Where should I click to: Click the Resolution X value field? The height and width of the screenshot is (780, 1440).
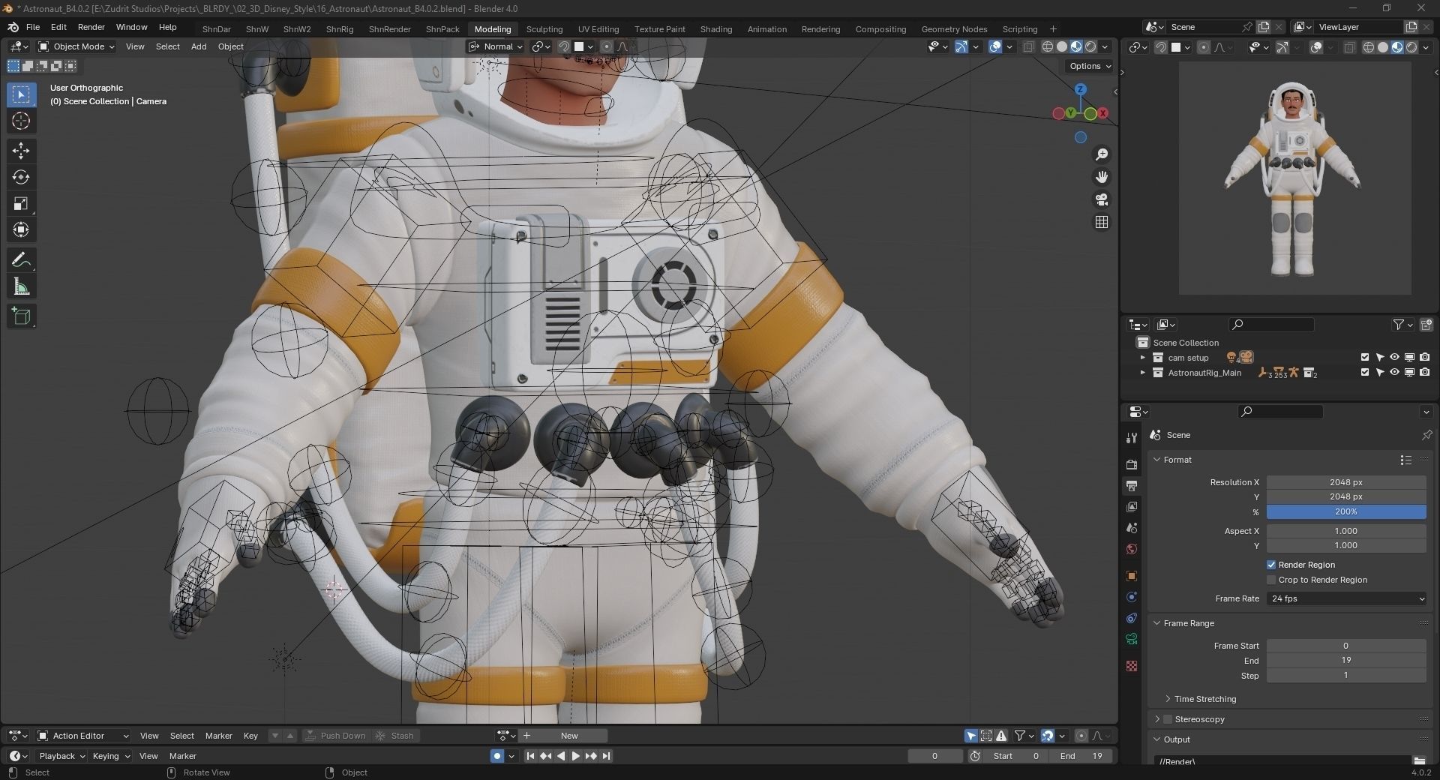[1346, 482]
